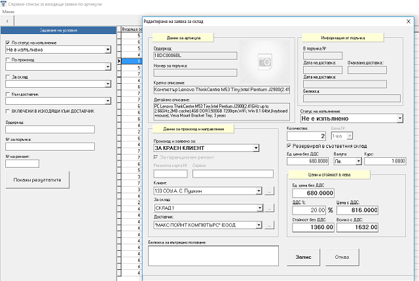
Task: Click the browse '...' button next to Клиент
Action: (269, 191)
